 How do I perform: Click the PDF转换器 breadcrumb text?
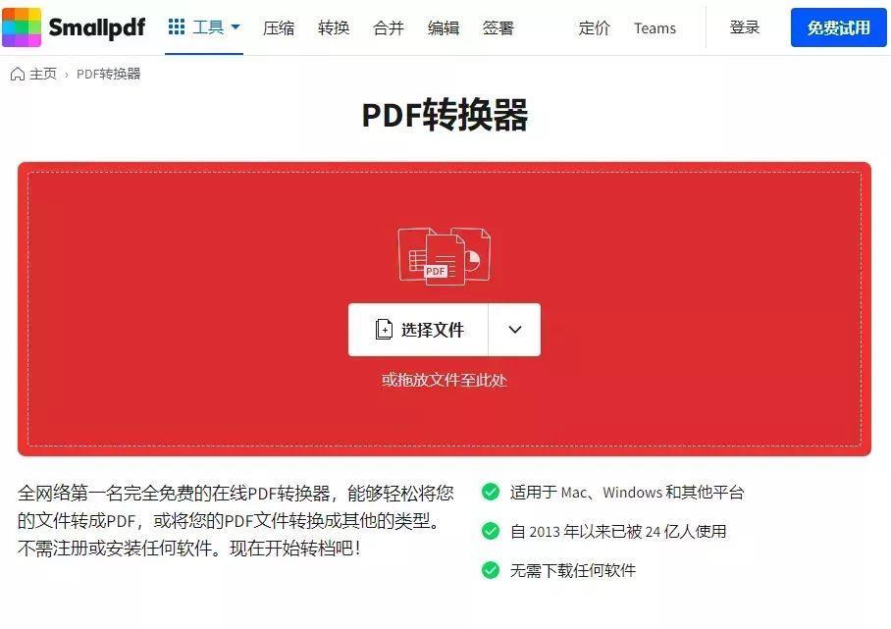(x=109, y=74)
